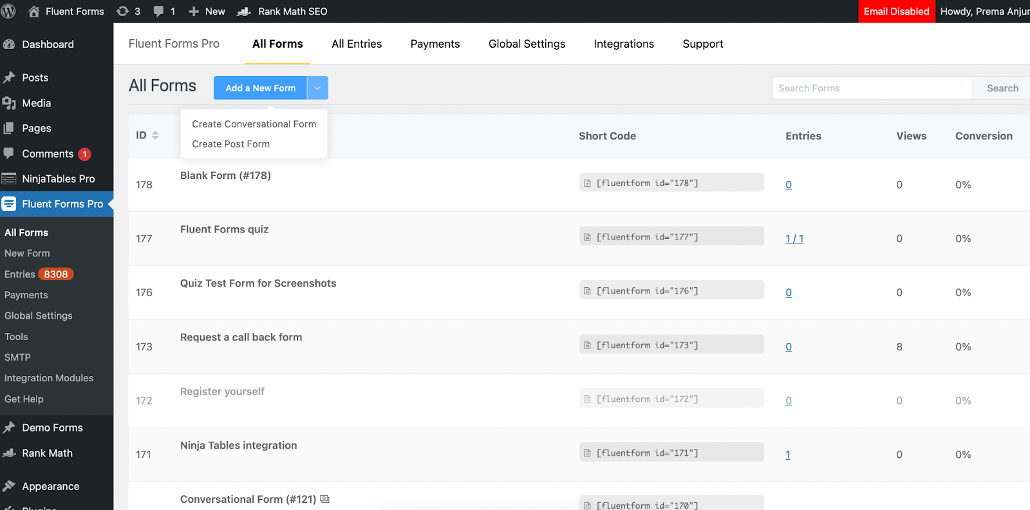This screenshot has height=510, width=1030.
Task: Open Entries 8308 in the sidebar submenu
Action: click(x=39, y=274)
